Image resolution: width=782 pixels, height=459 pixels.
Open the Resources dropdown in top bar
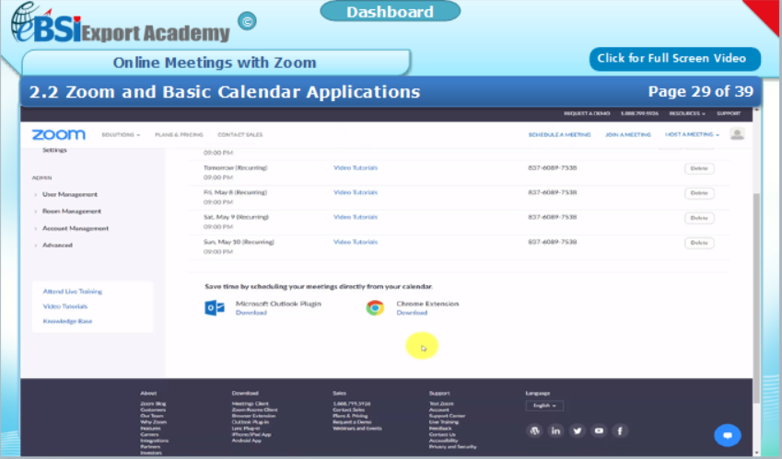point(687,113)
